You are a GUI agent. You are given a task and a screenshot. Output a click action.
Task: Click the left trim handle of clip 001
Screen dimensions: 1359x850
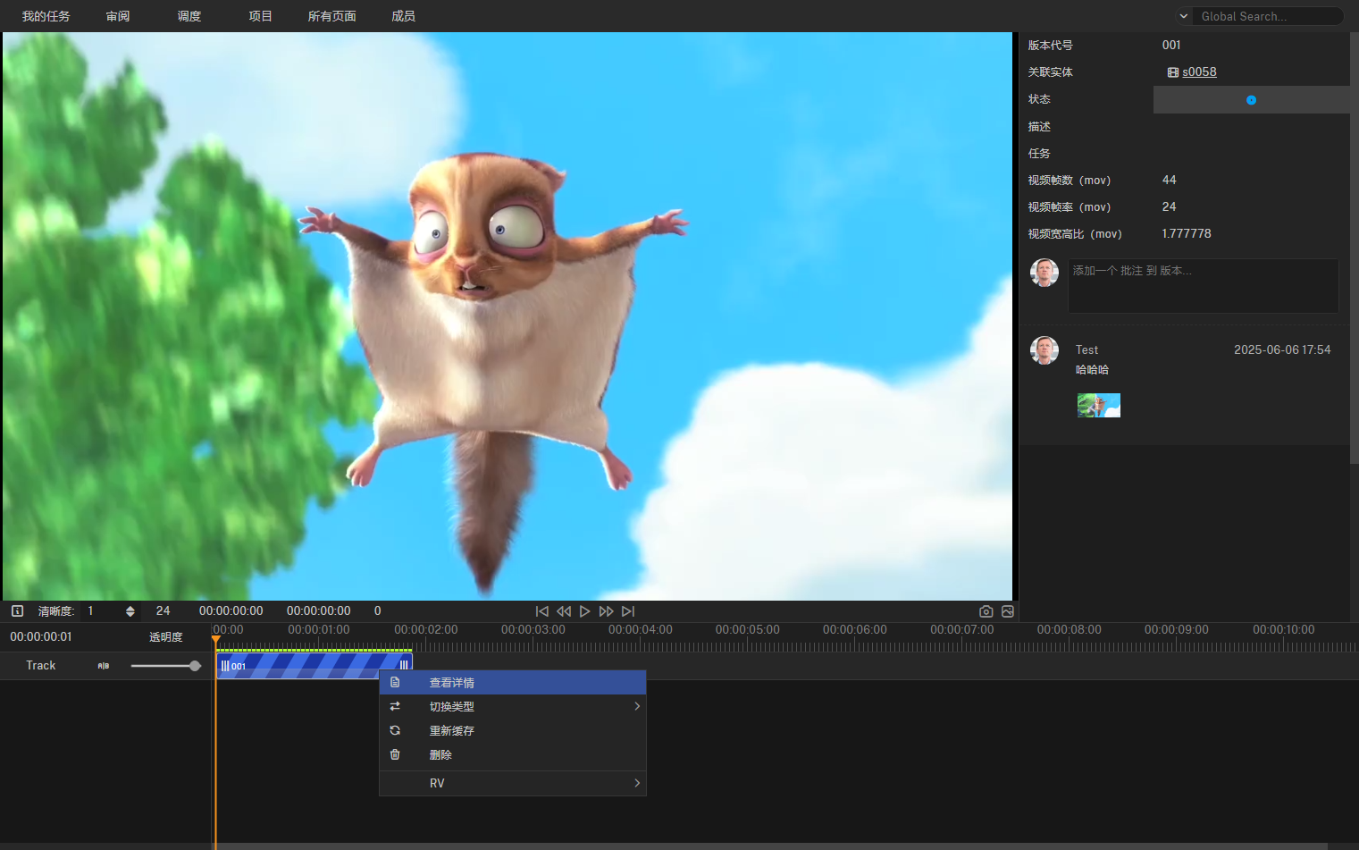coord(225,666)
